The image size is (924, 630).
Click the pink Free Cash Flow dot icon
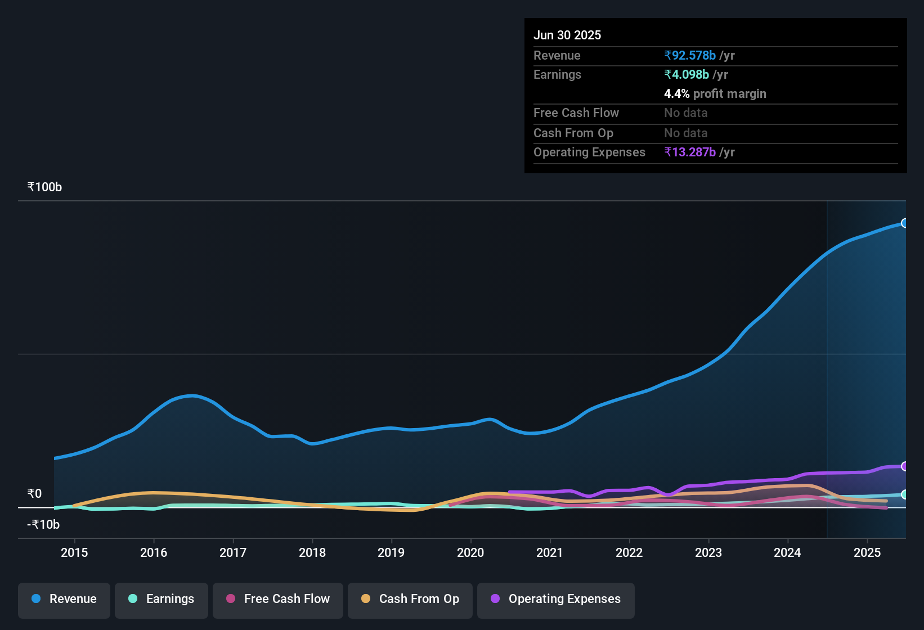(230, 599)
